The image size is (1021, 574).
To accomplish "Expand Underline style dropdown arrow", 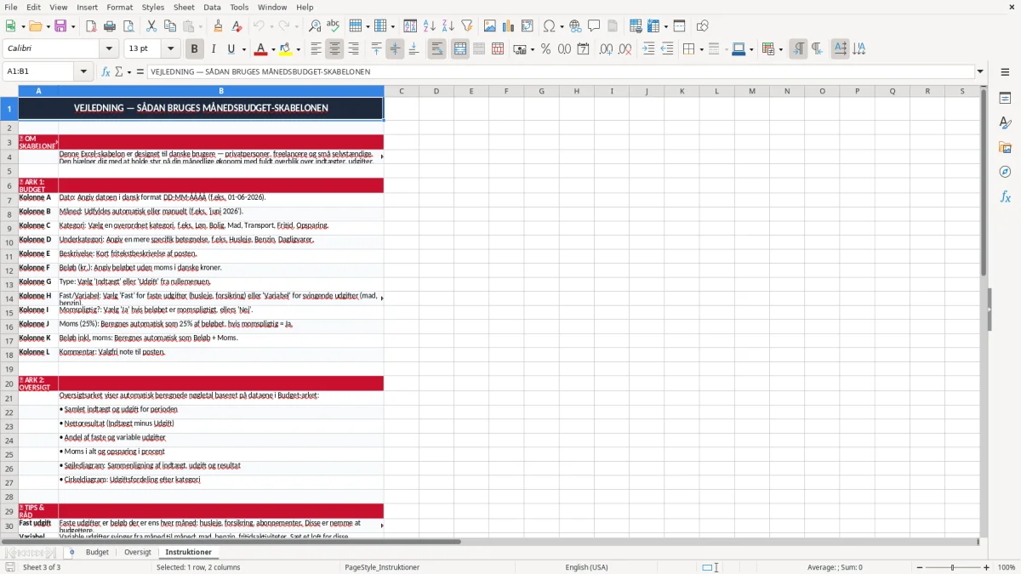I will coord(243,49).
